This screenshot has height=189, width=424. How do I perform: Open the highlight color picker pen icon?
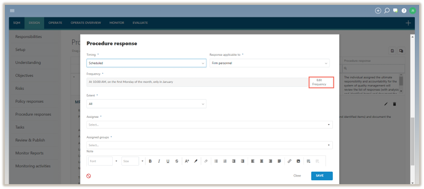tap(196, 161)
